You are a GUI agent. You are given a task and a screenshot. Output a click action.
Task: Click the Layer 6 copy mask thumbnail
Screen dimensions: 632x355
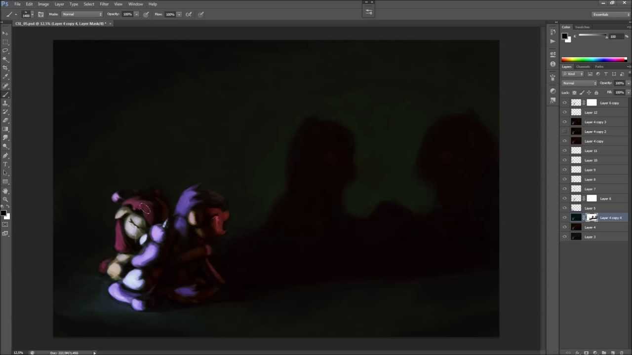[x=592, y=103]
